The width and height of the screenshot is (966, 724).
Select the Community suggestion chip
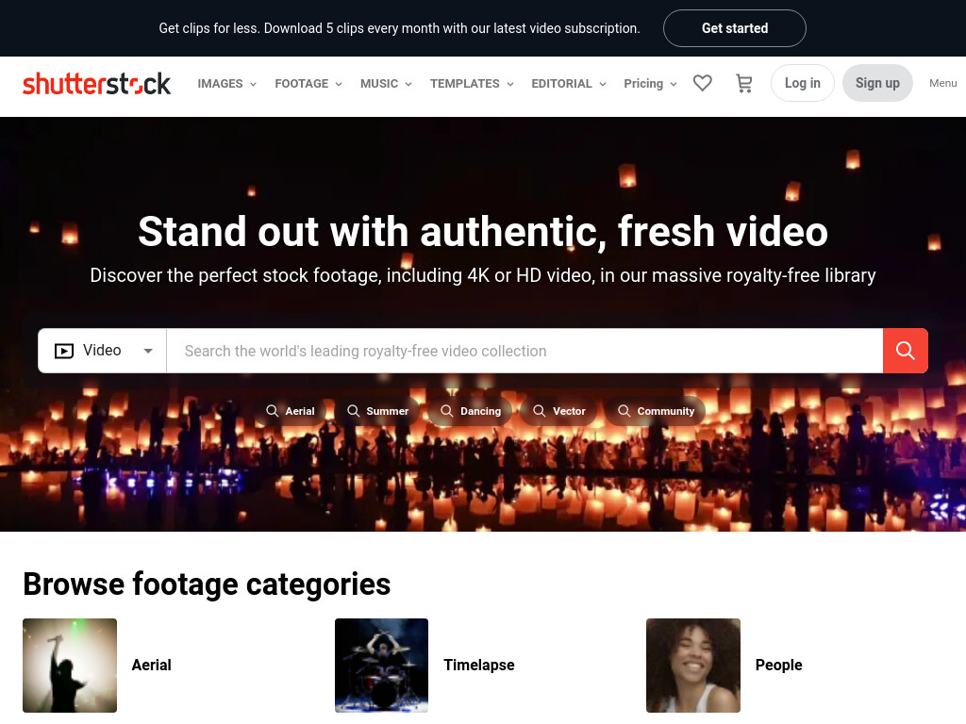[x=656, y=411]
